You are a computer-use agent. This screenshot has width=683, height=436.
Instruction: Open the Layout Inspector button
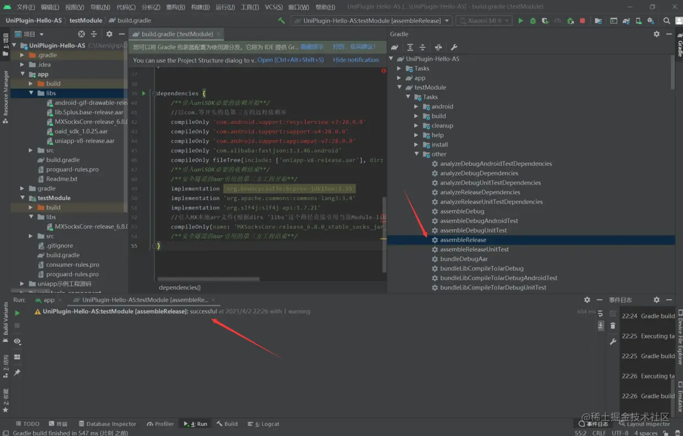click(x=644, y=424)
